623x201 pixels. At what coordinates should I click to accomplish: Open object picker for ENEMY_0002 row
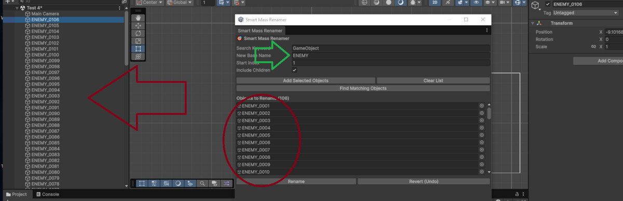pos(482,113)
